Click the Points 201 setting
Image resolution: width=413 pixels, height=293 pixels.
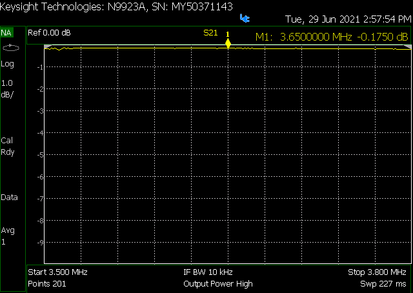pos(47,283)
